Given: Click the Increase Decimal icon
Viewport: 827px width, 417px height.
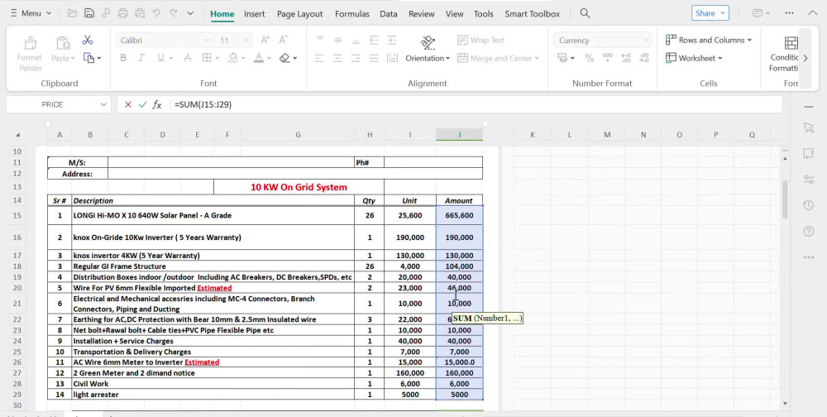Looking at the screenshot, I should [x=626, y=58].
